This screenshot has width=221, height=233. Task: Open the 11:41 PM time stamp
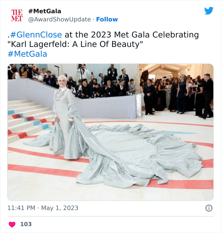21,208
